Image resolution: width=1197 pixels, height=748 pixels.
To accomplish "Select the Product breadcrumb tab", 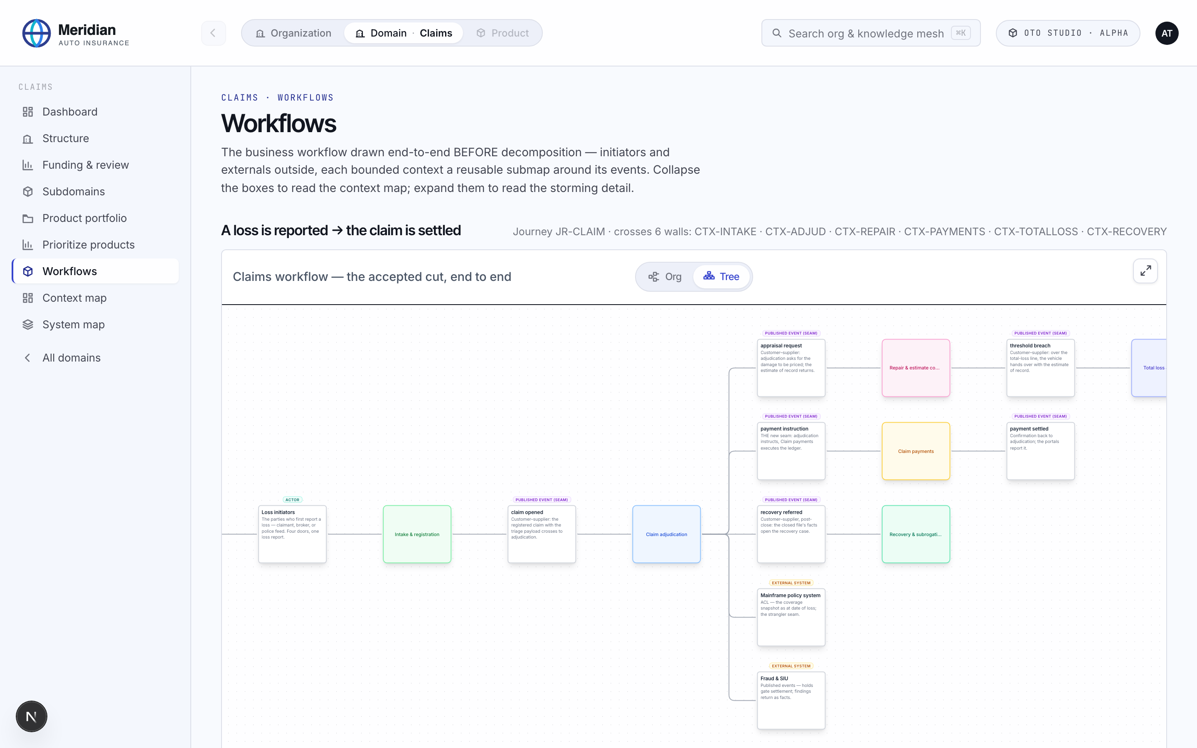I will coord(502,33).
